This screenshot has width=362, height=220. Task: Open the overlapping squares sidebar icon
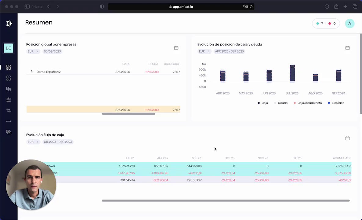(x=9, y=132)
